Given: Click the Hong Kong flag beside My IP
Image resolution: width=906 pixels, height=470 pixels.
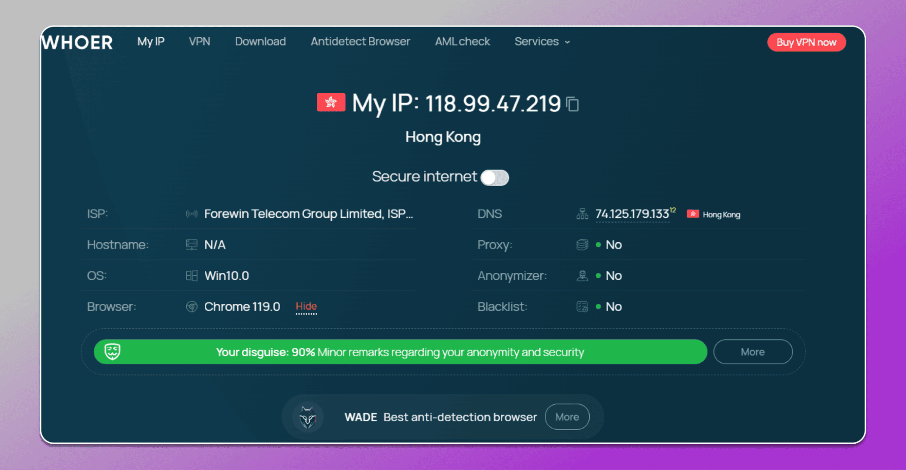Looking at the screenshot, I should click(x=331, y=102).
